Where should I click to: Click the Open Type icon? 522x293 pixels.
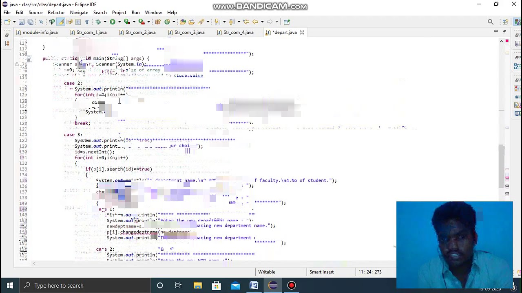coord(183,22)
